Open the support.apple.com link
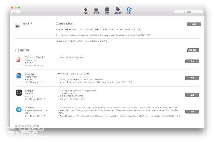214x142 pixels. coord(132,35)
